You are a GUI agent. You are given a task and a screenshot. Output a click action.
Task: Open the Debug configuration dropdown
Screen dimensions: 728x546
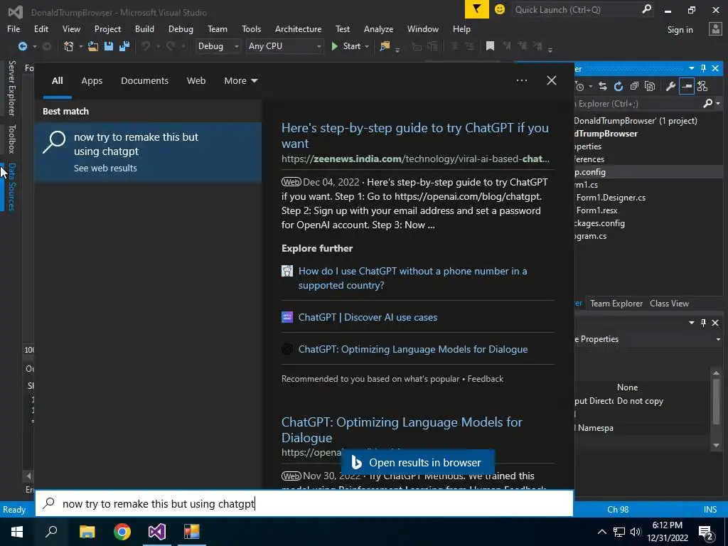tap(218, 46)
